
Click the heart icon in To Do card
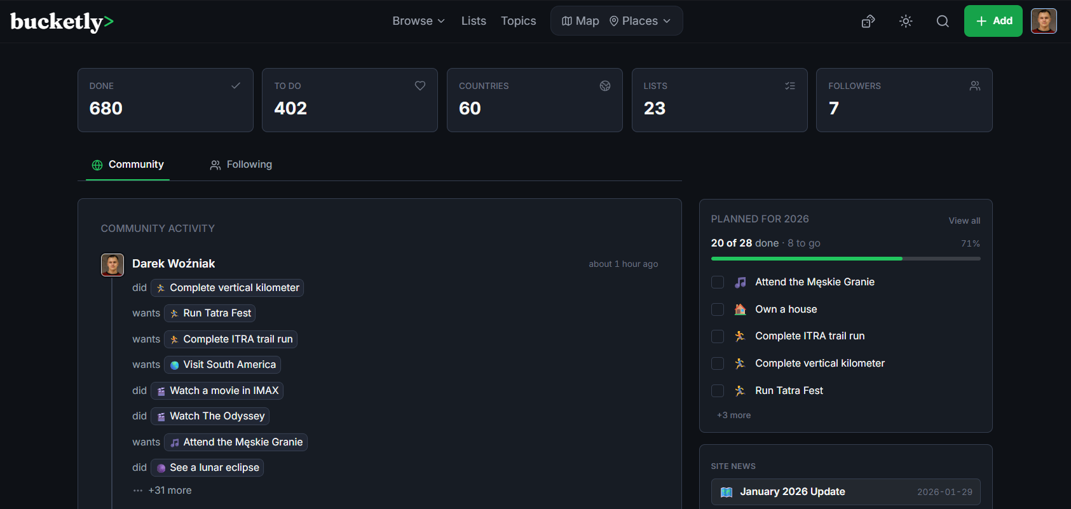pos(420,85)
